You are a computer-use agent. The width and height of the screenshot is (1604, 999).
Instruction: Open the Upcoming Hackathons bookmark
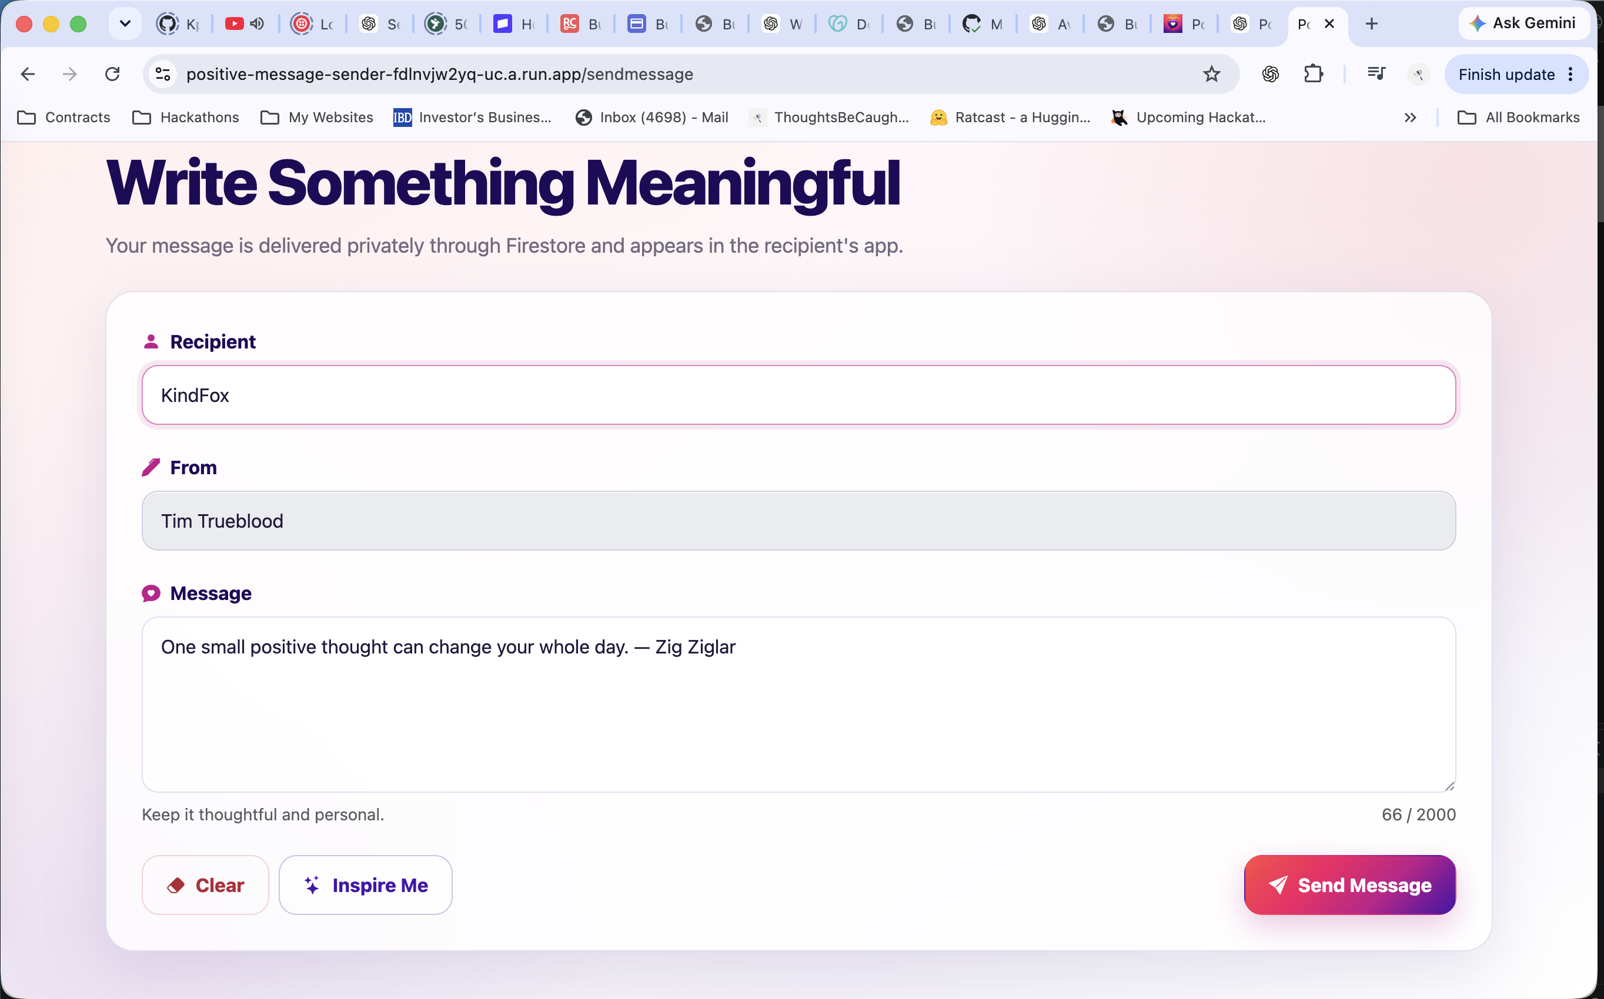[x=1188, y=118]
